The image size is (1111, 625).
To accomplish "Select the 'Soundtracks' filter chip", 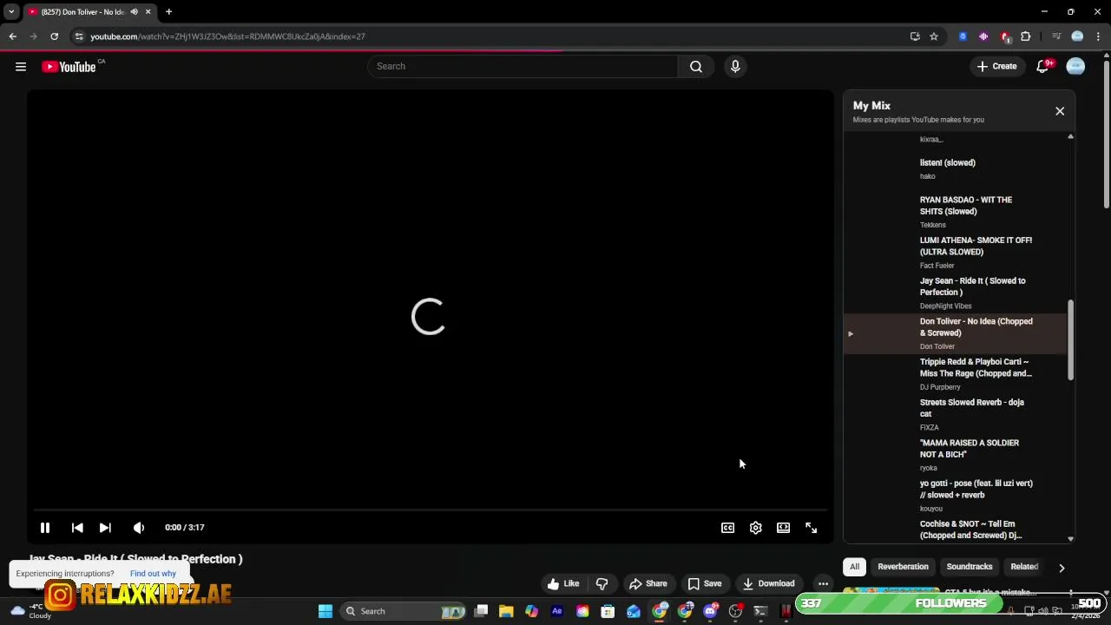I will (x=970, y=567).
